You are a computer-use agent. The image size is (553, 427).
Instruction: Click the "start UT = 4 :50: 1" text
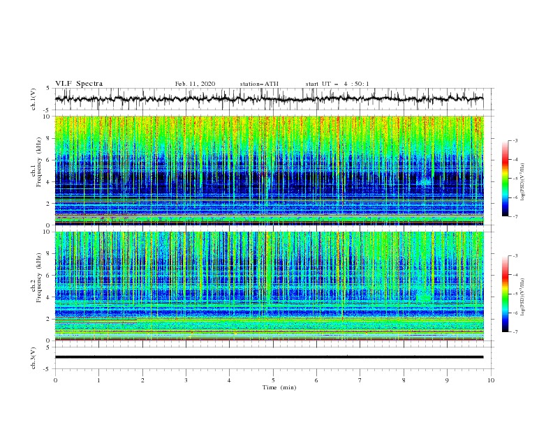point(337,84)
